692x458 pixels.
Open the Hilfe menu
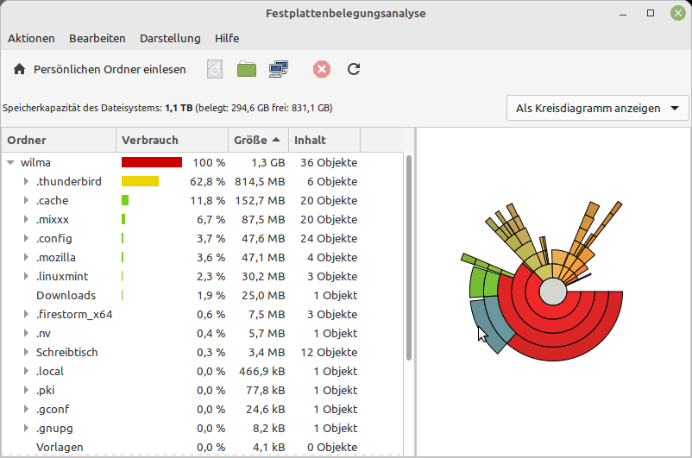click(x=227, y=38)
